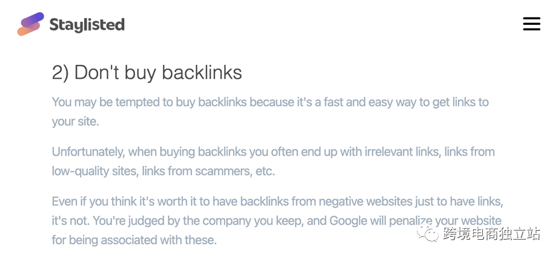
Task: Click the word "Unfortunately" in second paragraph
Action: tap(88, 152)
